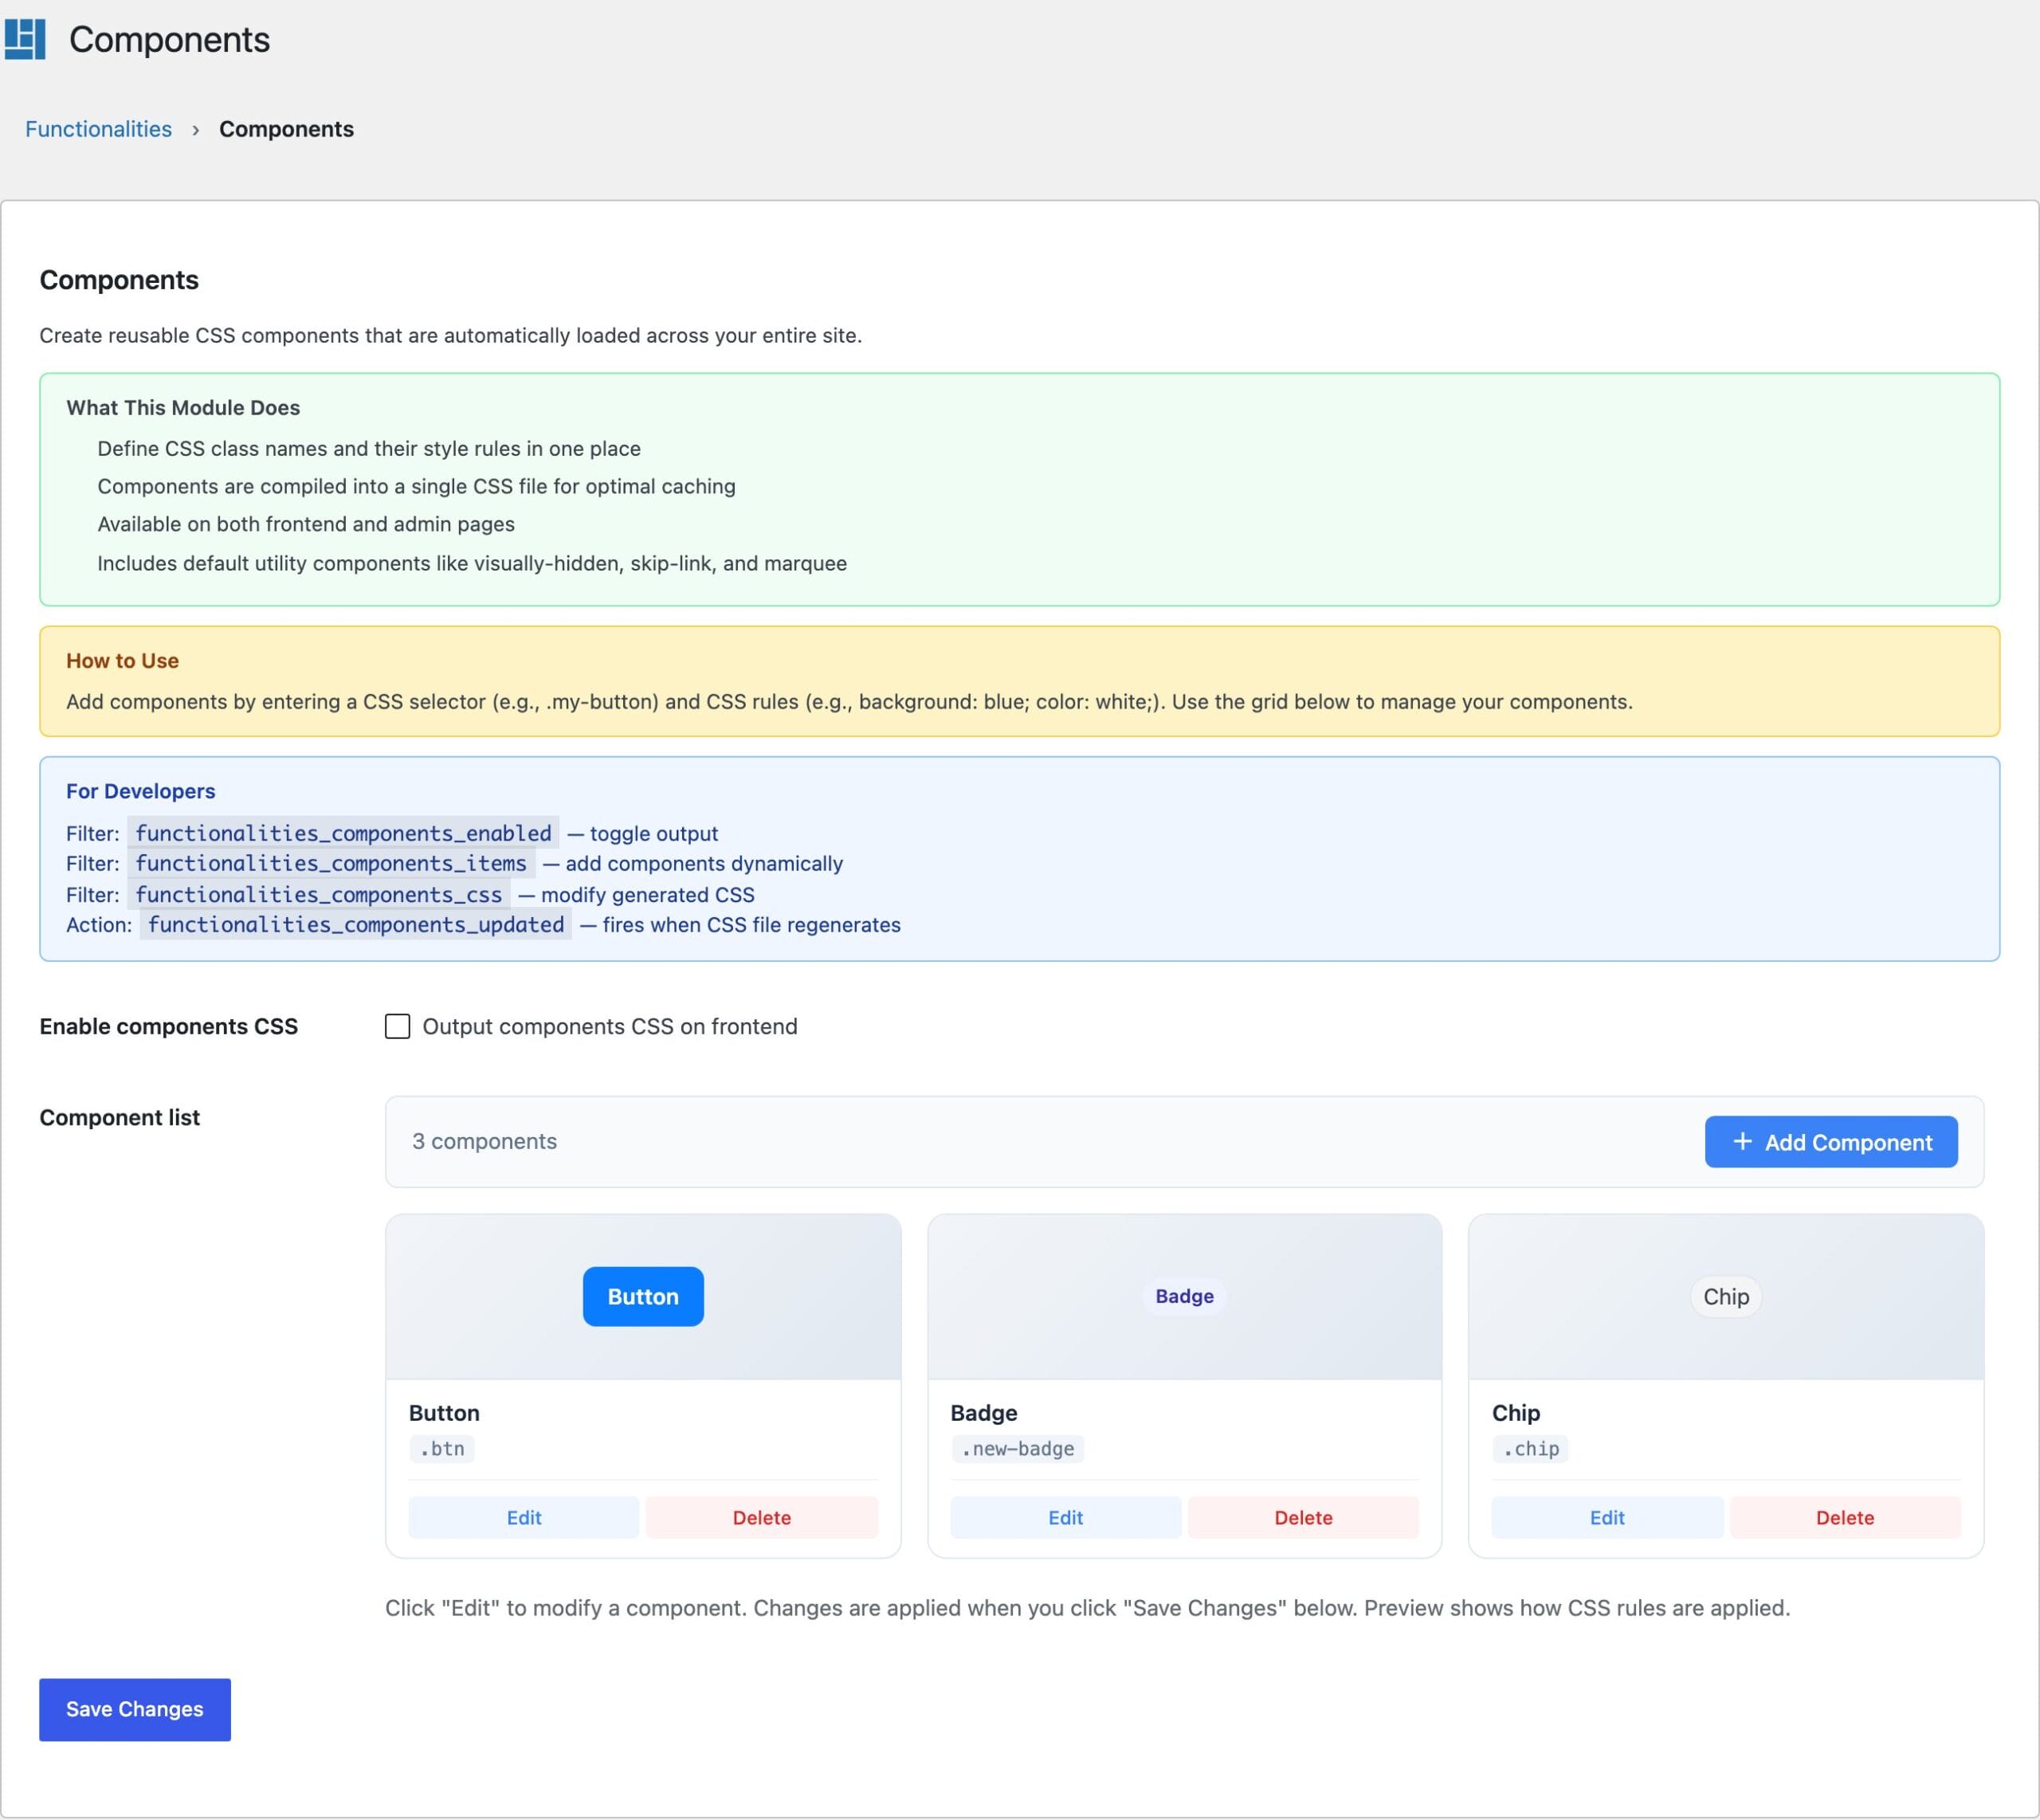This screenshot has height=1820, width=2040.
Task: Click the '3 components' count text
Action: click(x=484, y=1141)
